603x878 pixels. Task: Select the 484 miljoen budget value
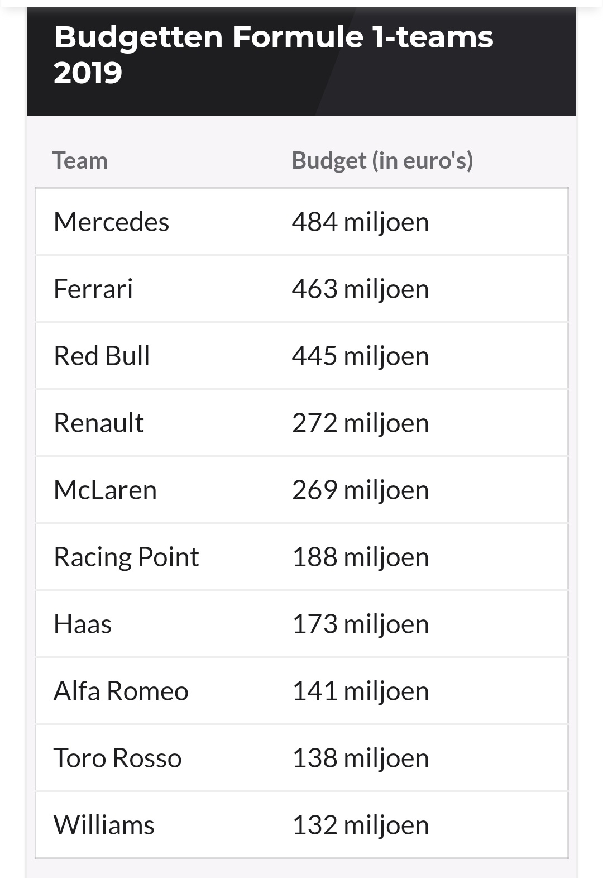(360, 222)
